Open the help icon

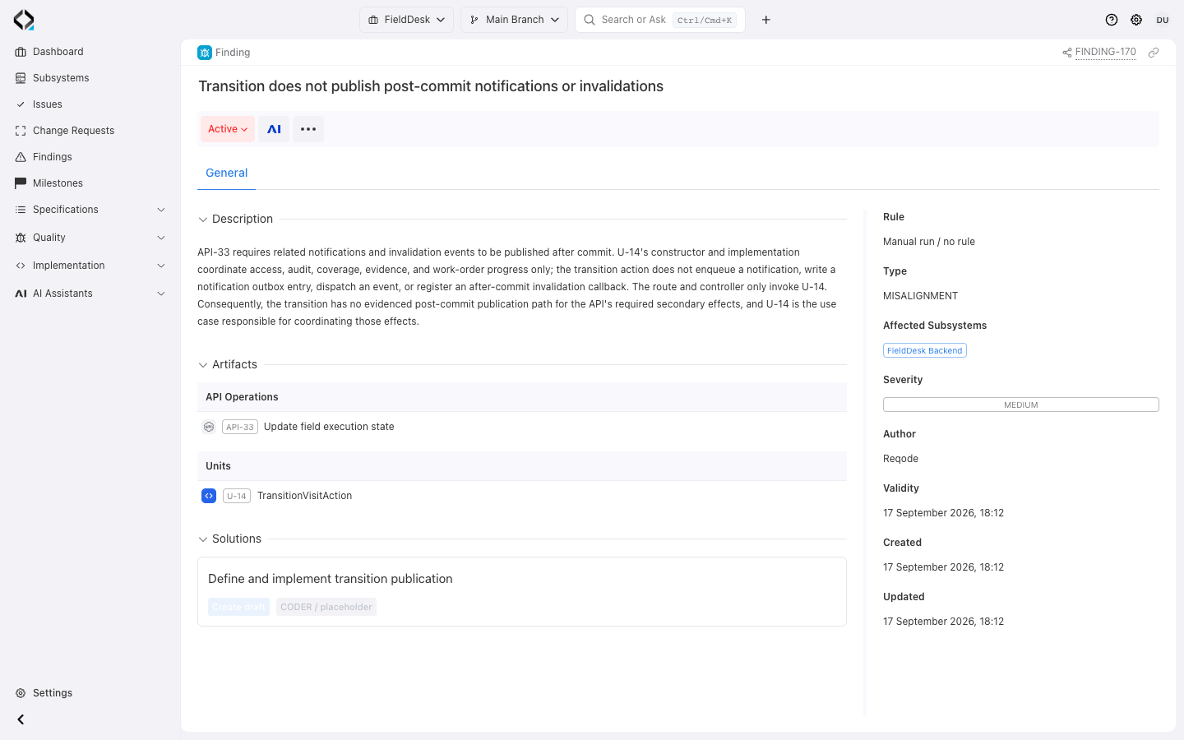pyautogui.click(x=1112, y=20)
